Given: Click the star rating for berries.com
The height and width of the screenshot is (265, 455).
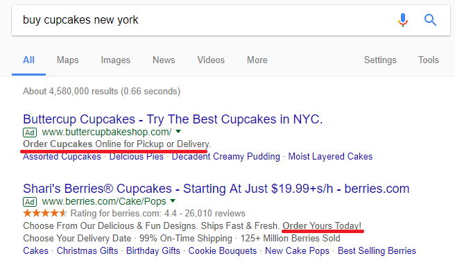Looking at the screenshot, I should pyautogui.click(x=45, y=214).
